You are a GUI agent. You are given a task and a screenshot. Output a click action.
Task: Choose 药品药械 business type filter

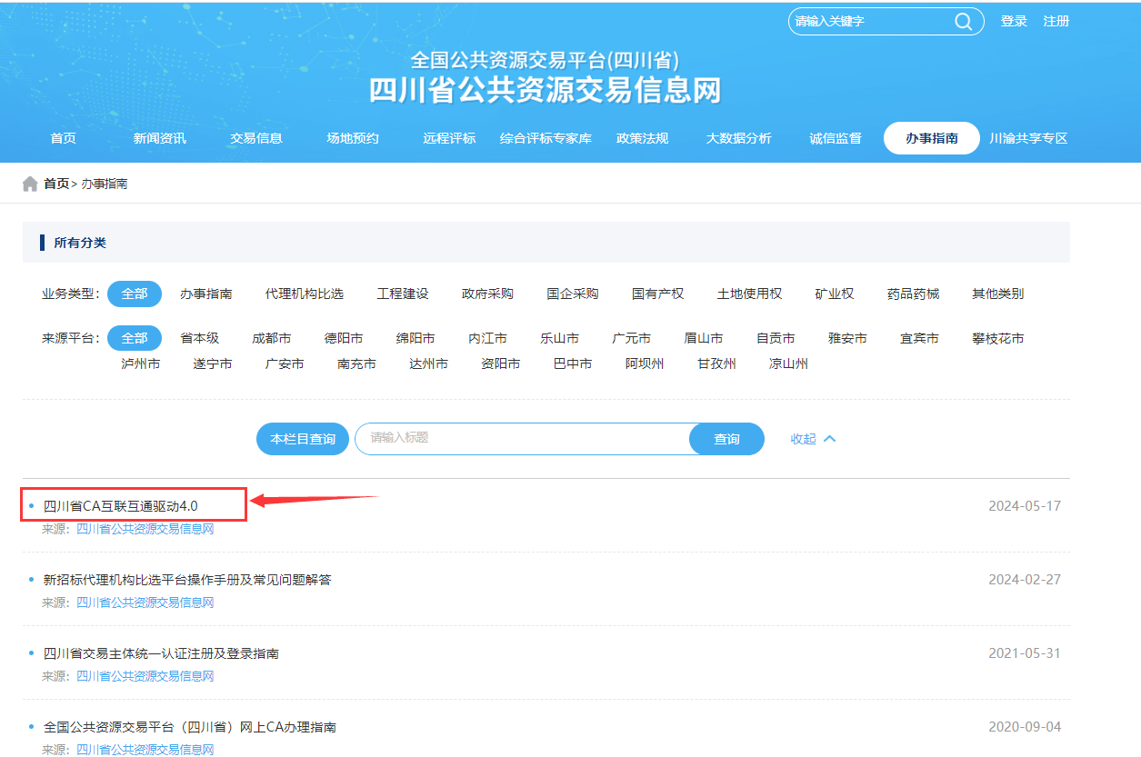pyautogui.click(x=913, y=294)
